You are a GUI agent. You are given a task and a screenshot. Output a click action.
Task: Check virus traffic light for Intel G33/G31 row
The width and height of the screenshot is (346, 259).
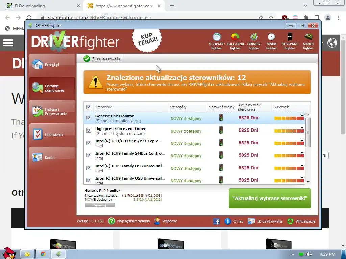pyautogui.click(x=221, y=143)
